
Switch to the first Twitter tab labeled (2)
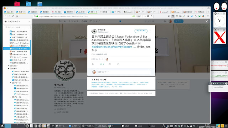click(9, 12)
